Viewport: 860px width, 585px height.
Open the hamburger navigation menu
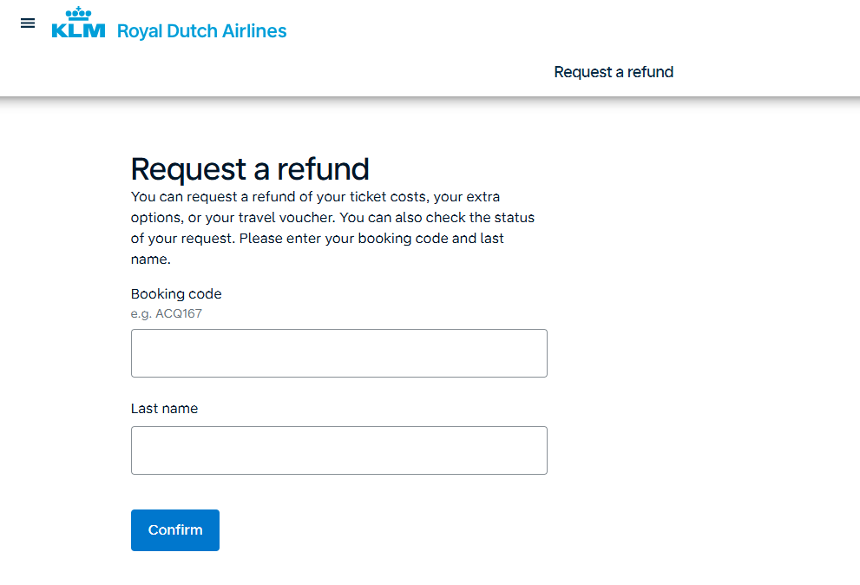pyautogui.click(x=28, y=23)
